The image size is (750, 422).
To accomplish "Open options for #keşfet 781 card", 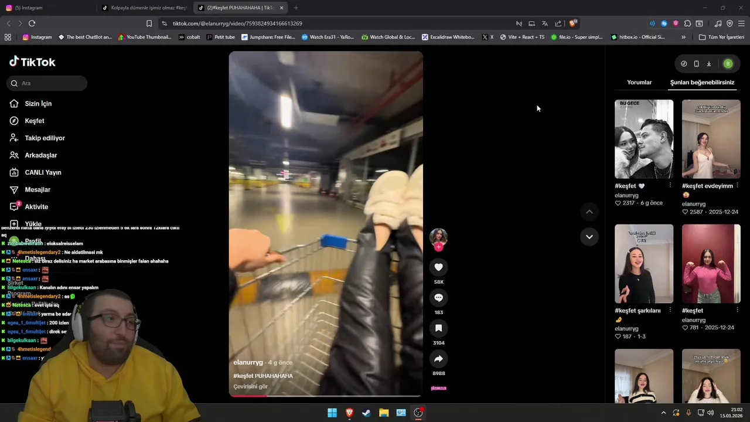I will coord(737,310).
